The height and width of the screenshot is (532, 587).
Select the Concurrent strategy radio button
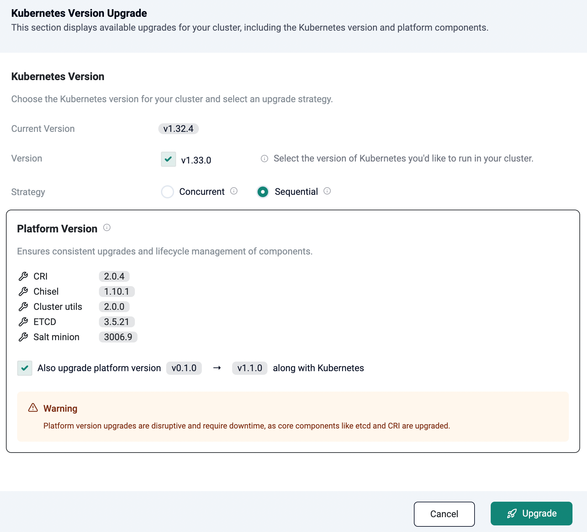pos(168,192)
